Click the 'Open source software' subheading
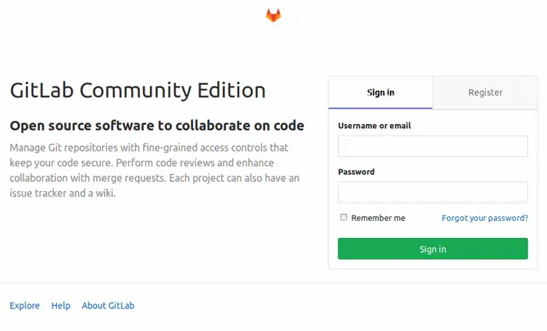The height and width of the screenshot is (331, 547). pyautogui.click(x=156, y=126)
